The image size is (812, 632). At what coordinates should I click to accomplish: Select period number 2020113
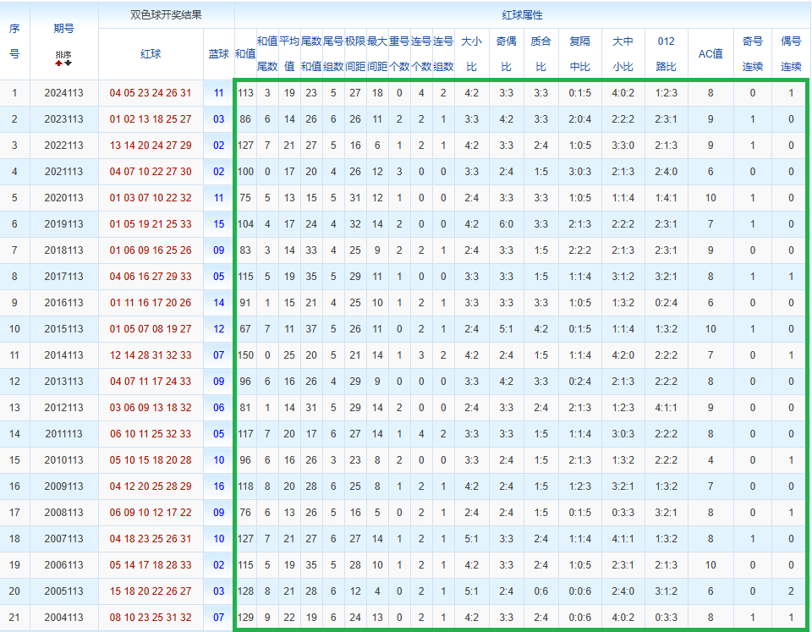click(63, 198)
